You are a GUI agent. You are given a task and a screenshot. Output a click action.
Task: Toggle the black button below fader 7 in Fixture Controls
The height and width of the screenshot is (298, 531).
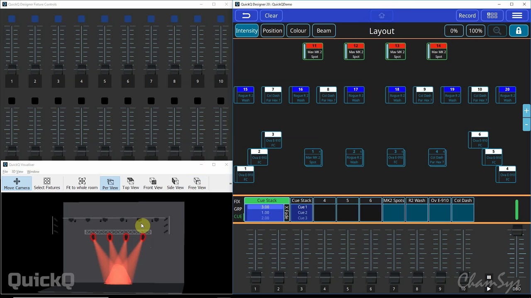tap(151, 101)
